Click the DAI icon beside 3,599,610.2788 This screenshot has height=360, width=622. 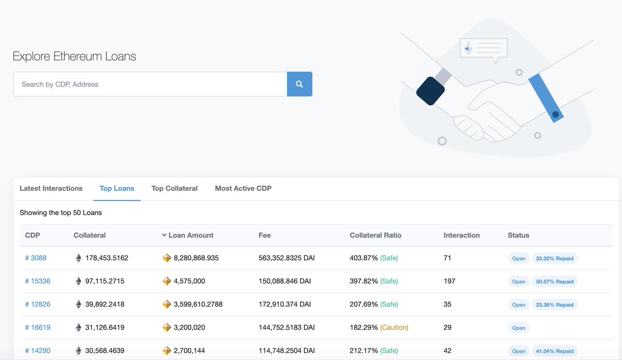[x=167, y=304]
